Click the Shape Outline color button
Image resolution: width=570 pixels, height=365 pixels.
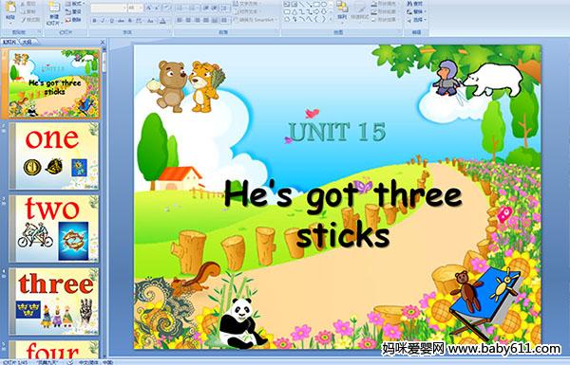pos(386,11)
